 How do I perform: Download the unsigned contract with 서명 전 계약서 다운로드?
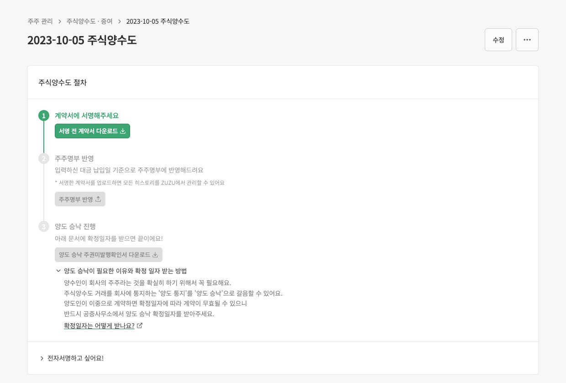tap(92, 131)
